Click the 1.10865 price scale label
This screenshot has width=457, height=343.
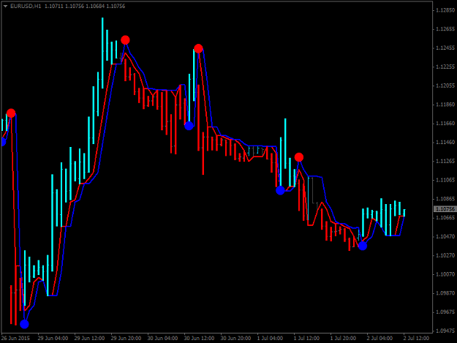445,199
